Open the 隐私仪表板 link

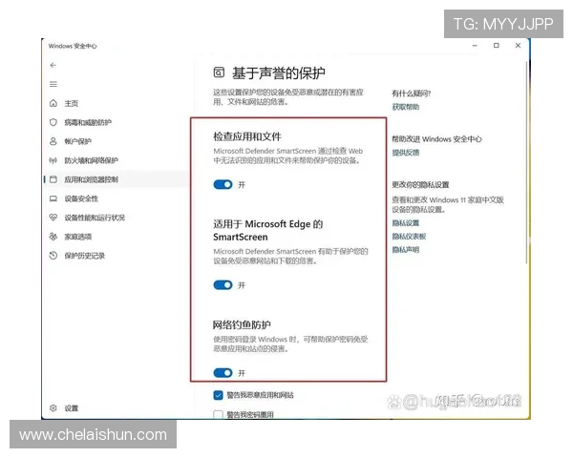pos(409,237)
